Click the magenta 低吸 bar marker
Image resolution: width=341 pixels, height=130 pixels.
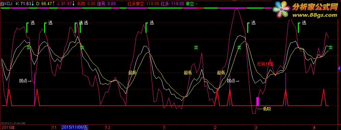point(258,101)
